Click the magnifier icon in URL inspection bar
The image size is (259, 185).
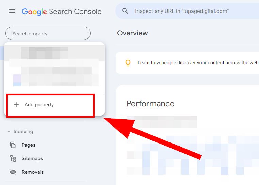(x=125, y=11)
